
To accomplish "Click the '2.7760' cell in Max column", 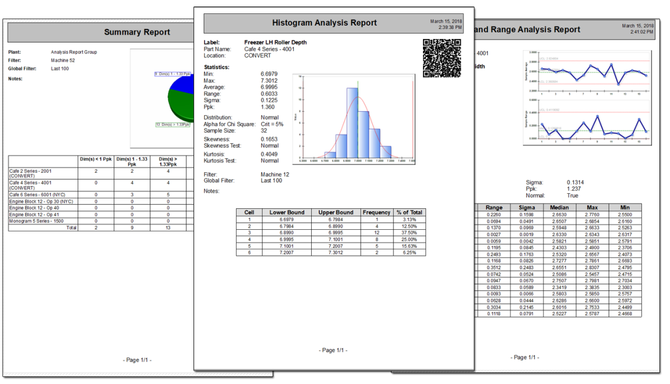I will coord(593,215).
